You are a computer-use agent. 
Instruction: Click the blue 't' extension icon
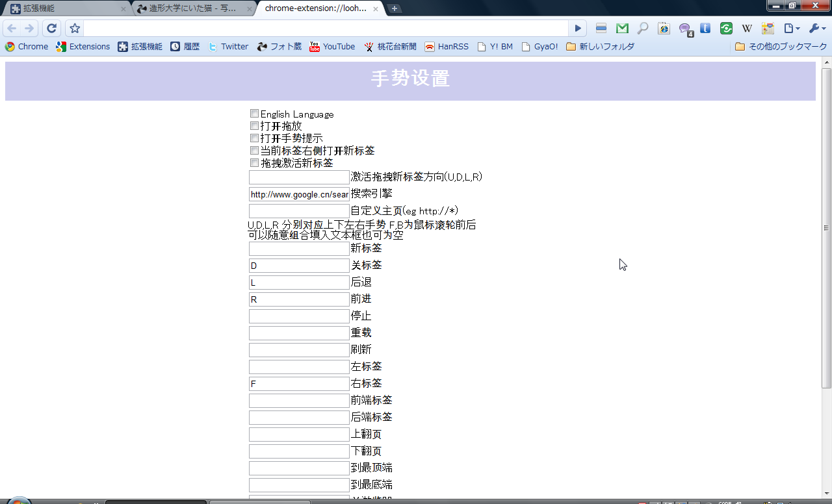click(x=705, y=29)
